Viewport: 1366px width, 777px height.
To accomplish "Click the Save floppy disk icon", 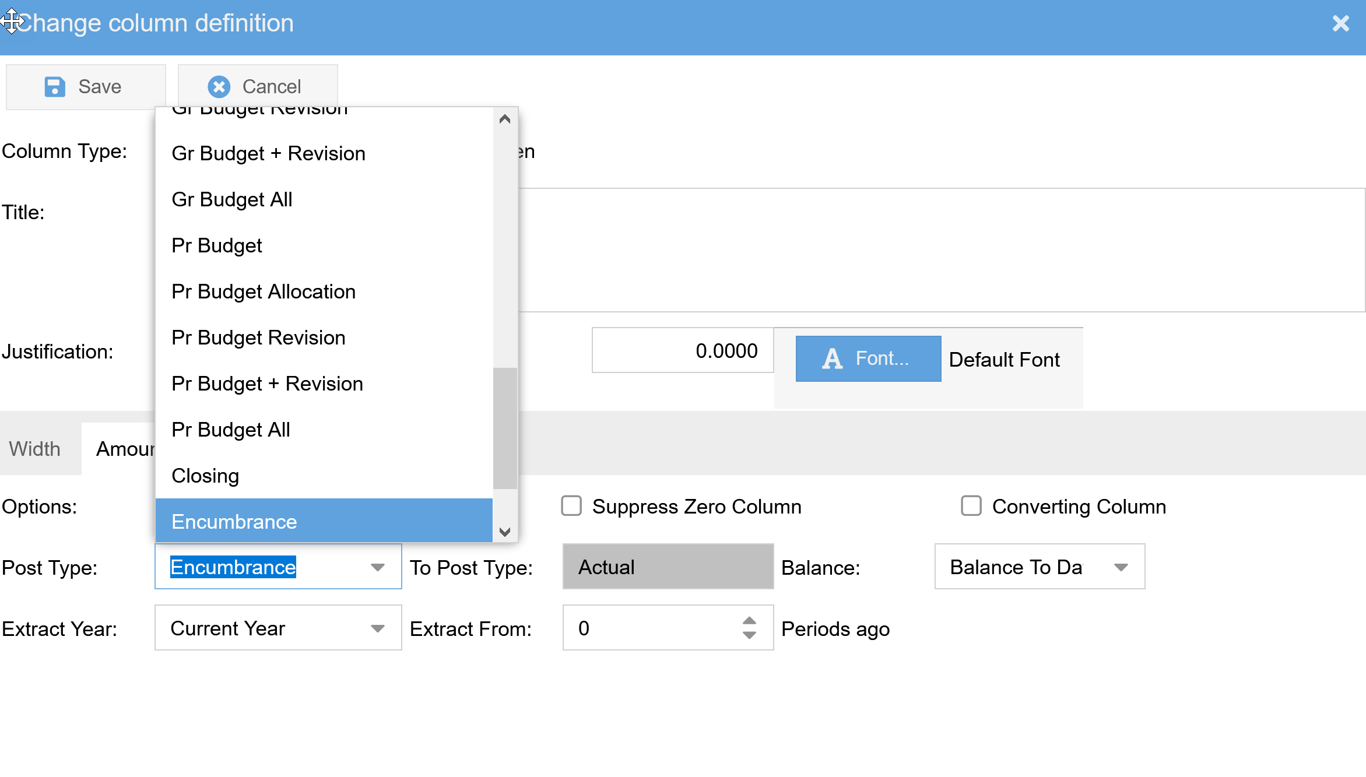I will point(55,87).
